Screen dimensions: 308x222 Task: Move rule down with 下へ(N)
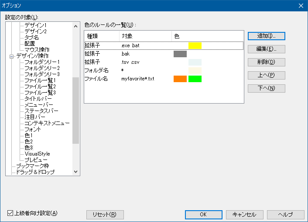266,88
